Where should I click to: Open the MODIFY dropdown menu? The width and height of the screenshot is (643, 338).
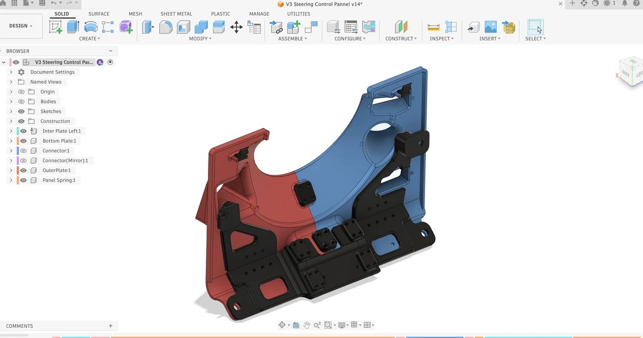pyautogui.click(x=200, y=39)
